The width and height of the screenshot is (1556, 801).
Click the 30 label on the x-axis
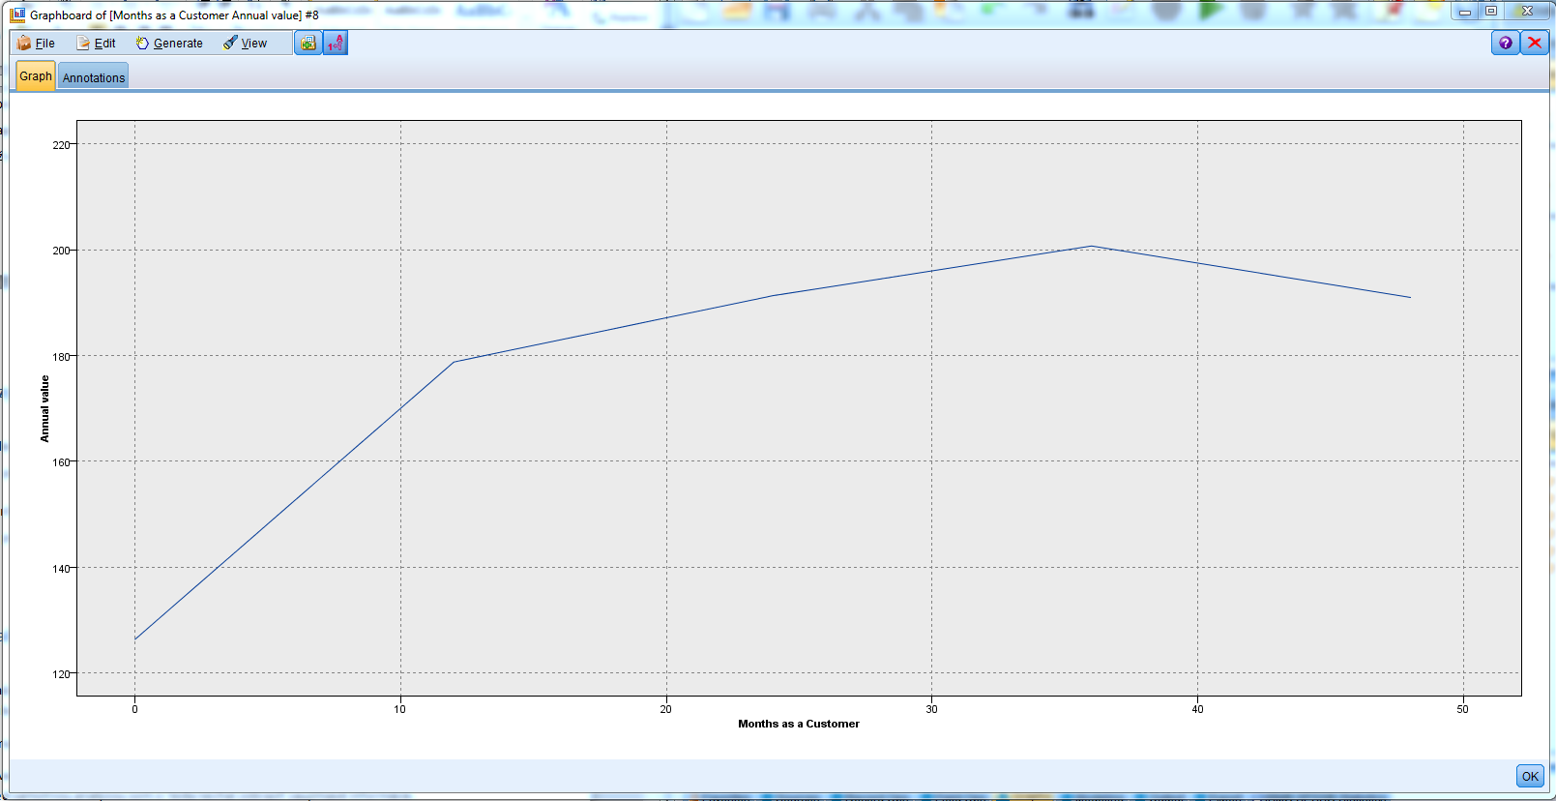click(931, 709)
